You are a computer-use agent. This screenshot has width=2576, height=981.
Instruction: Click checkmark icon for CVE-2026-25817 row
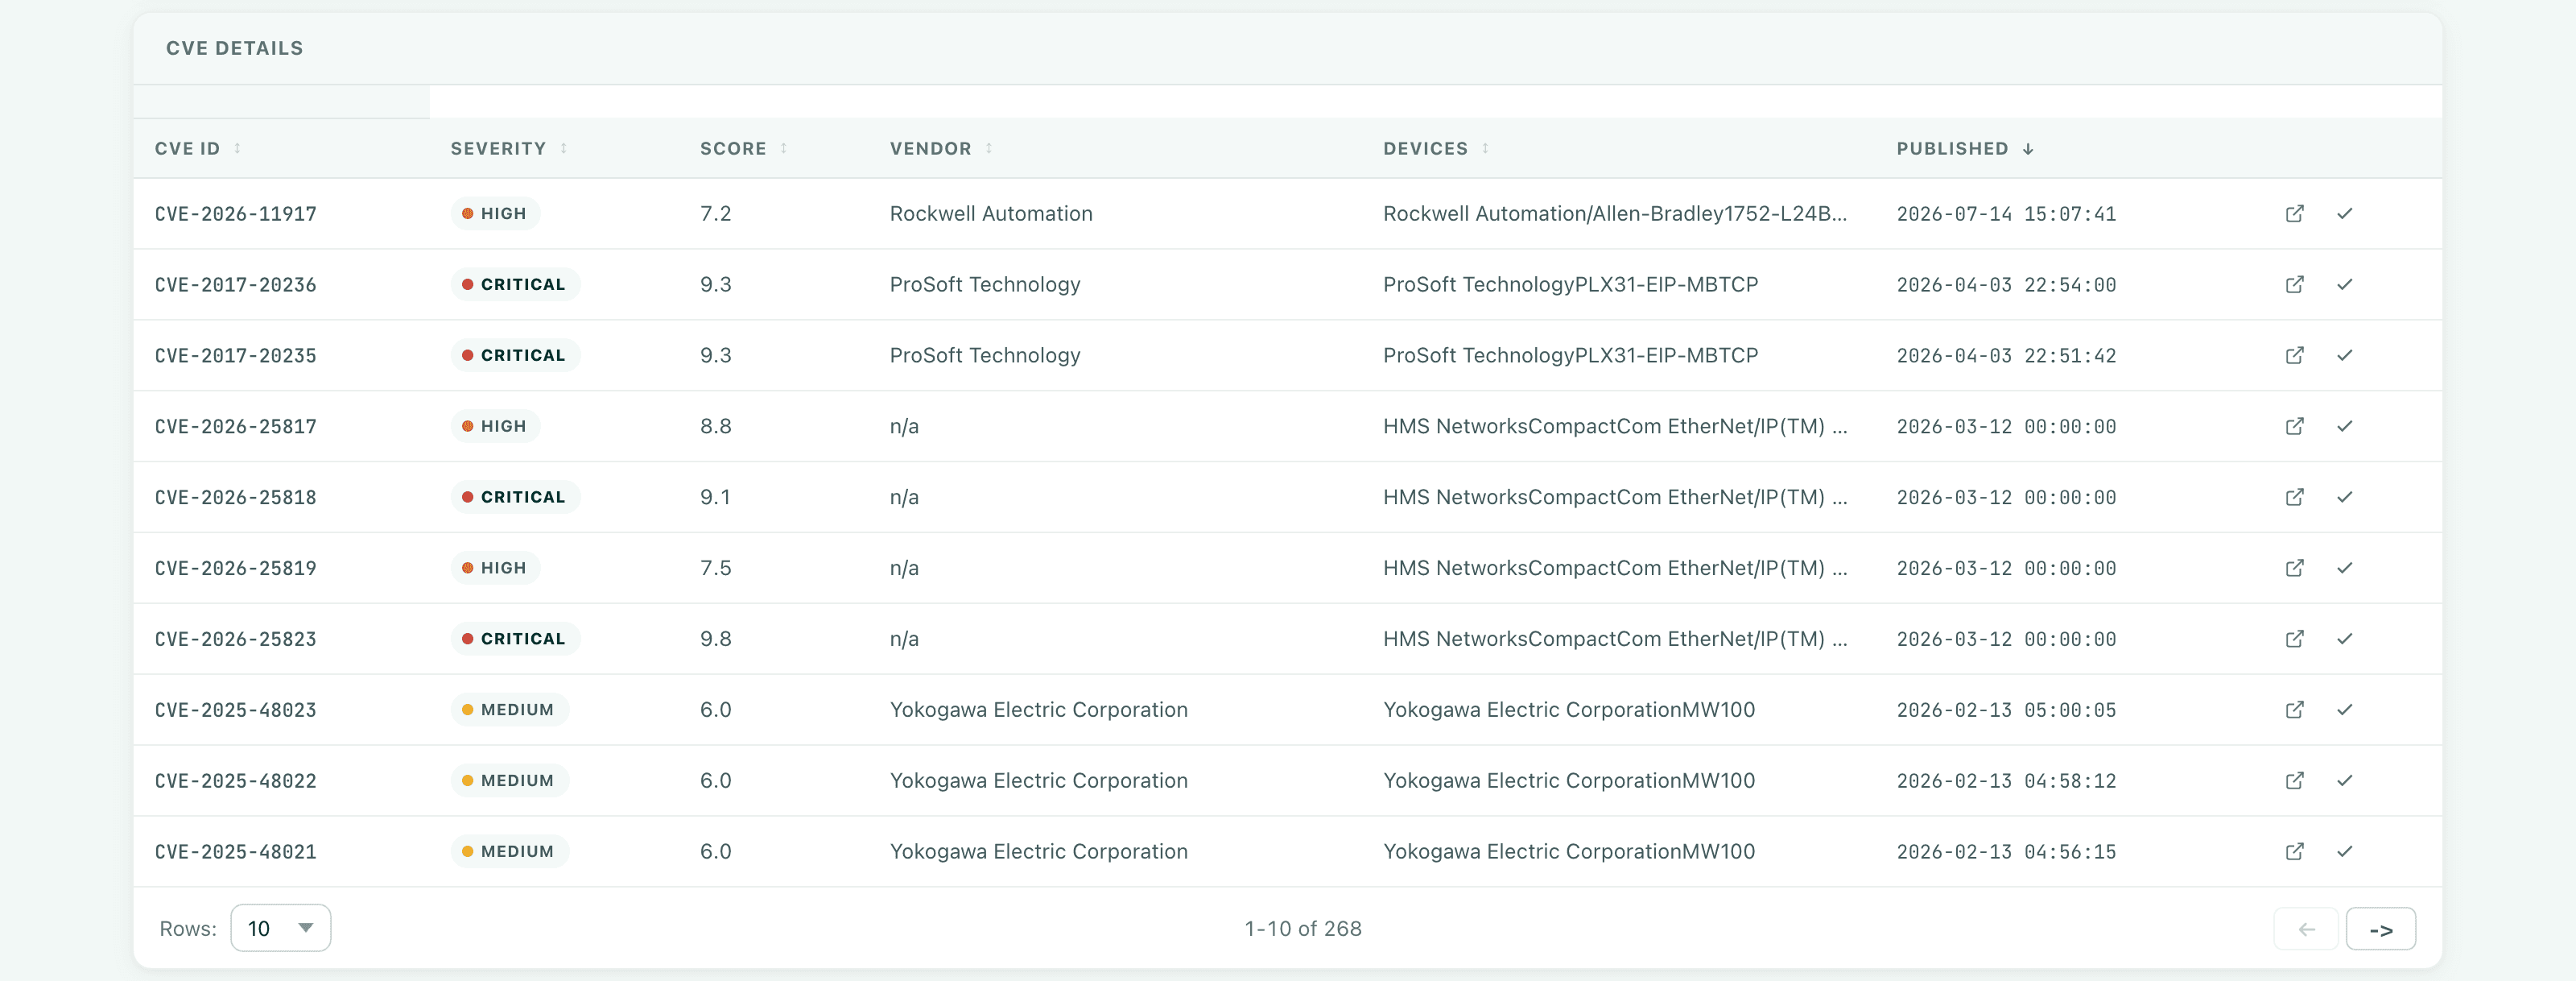pyautogui.click(x=2344, y=426)
